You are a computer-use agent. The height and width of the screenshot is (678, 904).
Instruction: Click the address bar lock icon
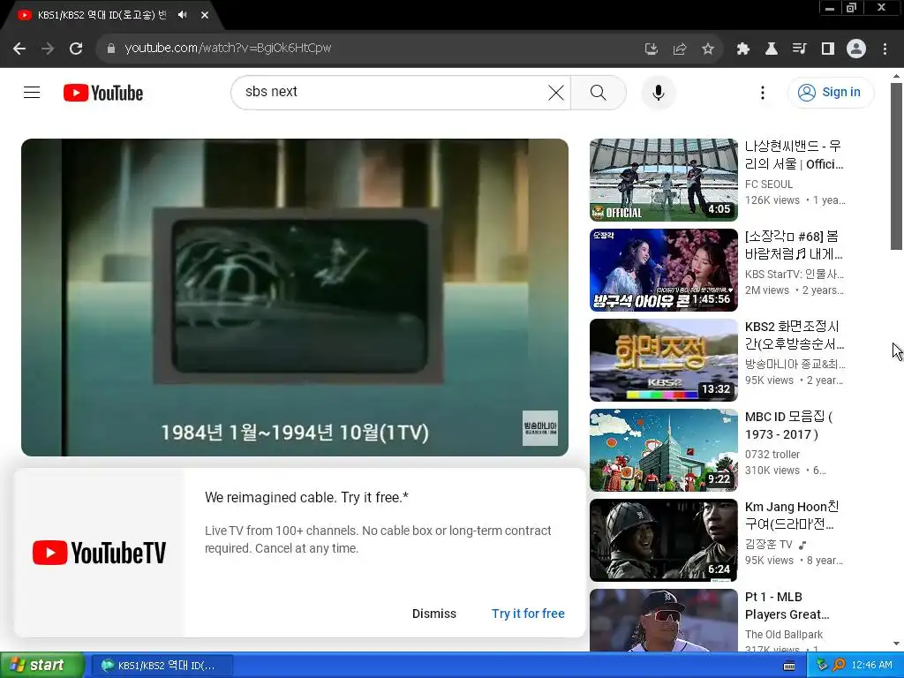111,49
